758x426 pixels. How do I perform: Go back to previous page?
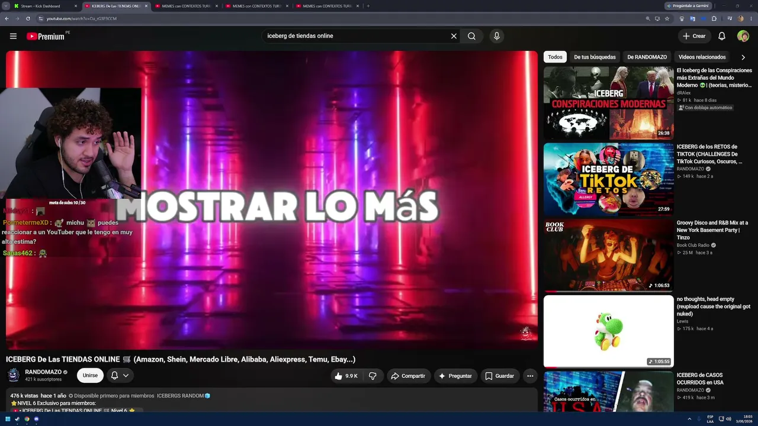click(7, 18)
